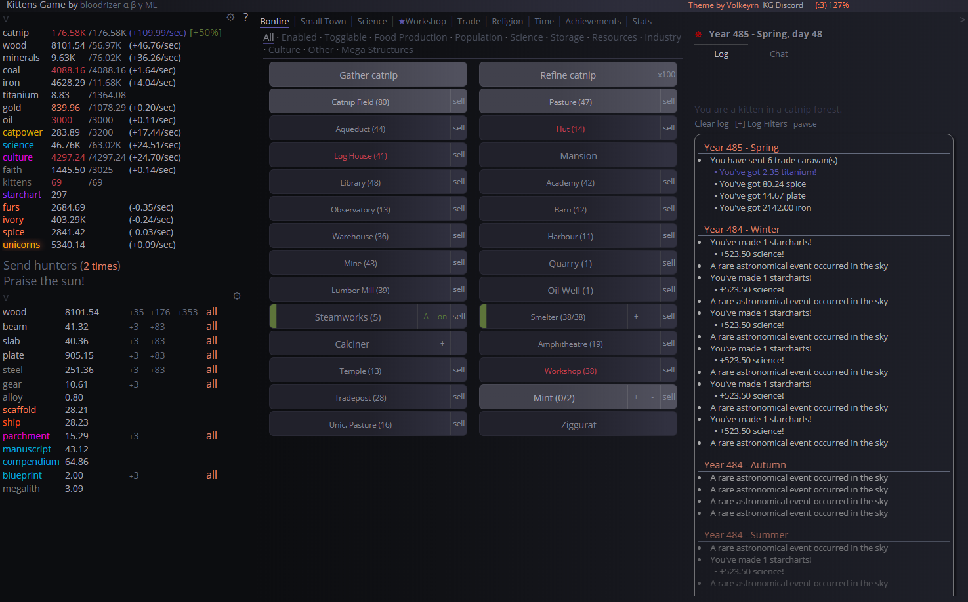The width and height of the screenshot is (968, 602).
Task: Expand the Log Filters section
Action: [x=761, y=124]
